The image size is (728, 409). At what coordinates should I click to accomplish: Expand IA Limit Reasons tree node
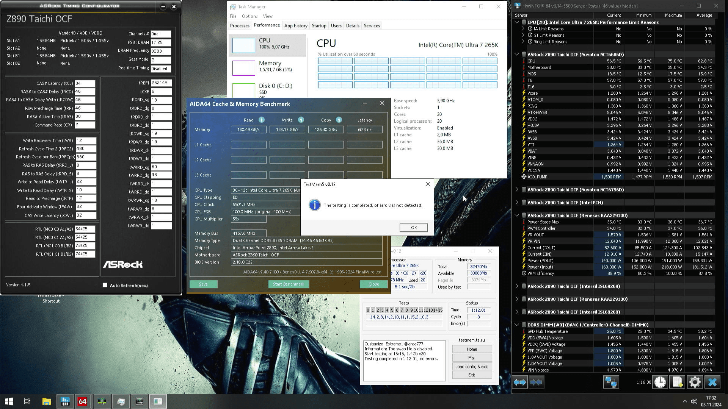(523, 29)
